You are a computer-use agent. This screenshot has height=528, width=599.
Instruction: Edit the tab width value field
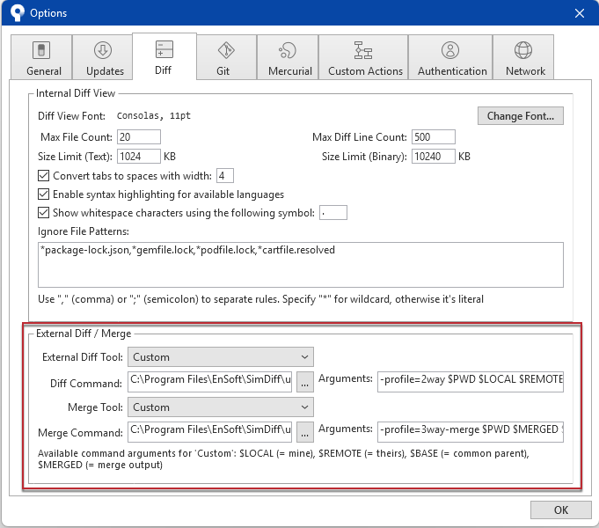(225, 176)
